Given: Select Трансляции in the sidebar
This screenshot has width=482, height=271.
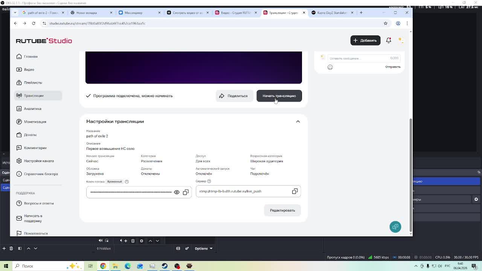Looking at the screenshot, I should coord(38,96).
